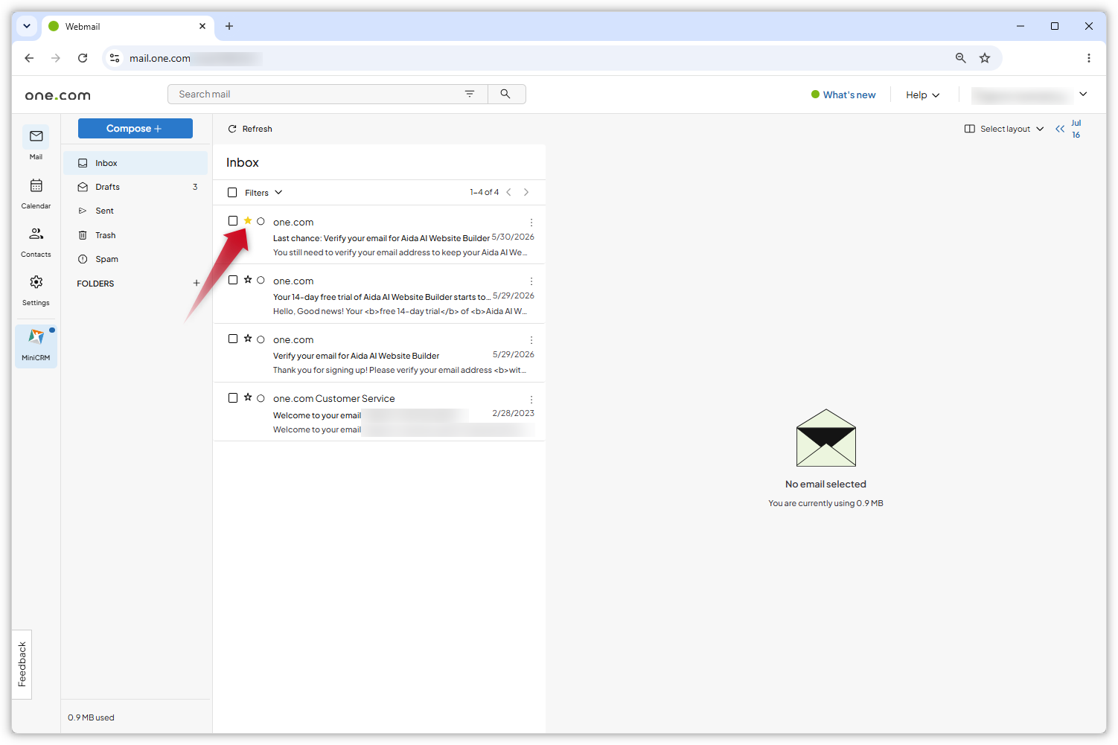The image size is (1118, 745).
Task: Click the one.com logo
Action: [58, 95]
